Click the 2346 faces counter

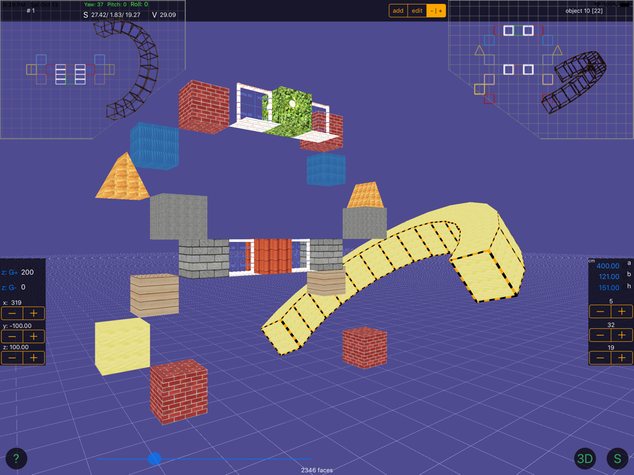click(x=316, y=470)
